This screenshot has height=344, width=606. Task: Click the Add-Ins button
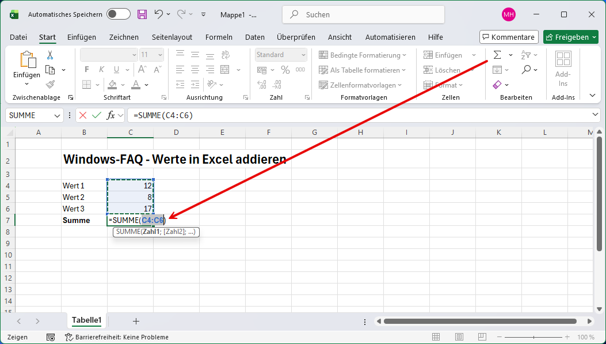pos(563,69)
